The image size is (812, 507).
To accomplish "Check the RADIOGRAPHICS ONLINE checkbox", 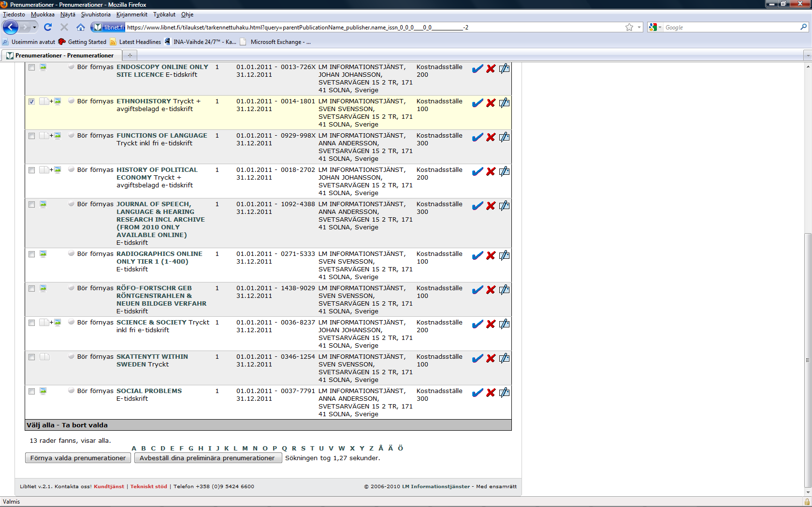I will click(x=31, y=254).
